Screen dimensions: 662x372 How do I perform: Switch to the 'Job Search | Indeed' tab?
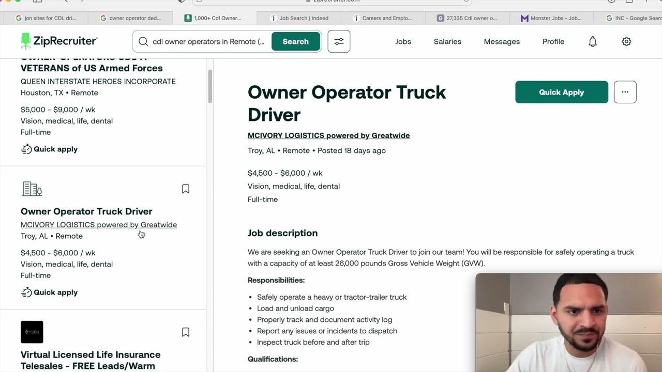click(x=299, y=18)
